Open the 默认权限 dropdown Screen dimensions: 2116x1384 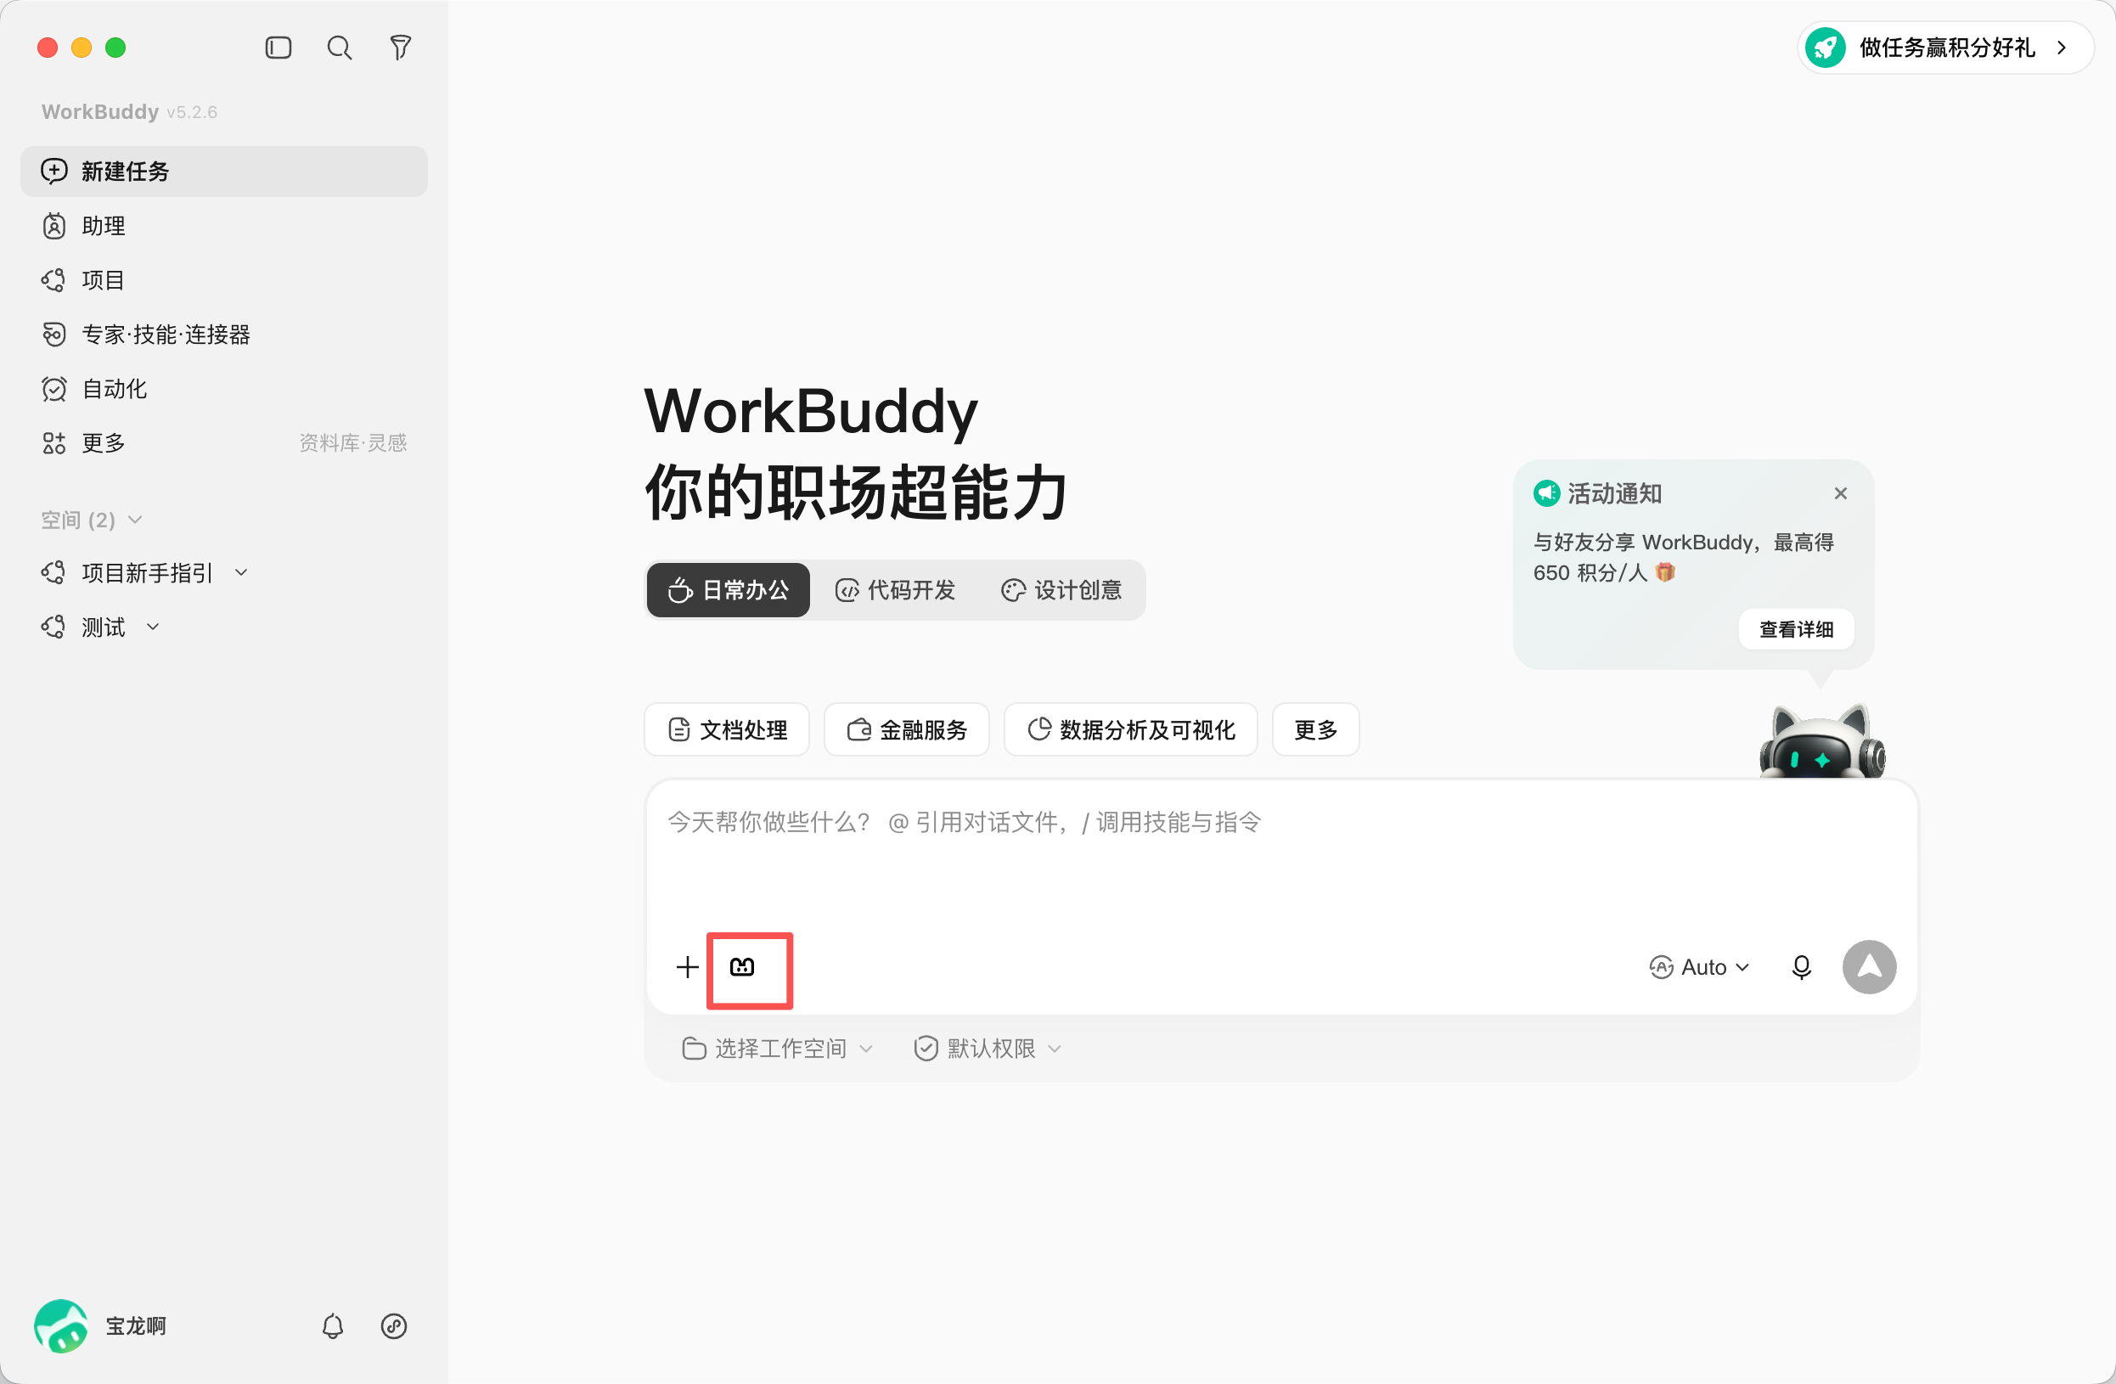point(987,1049)
